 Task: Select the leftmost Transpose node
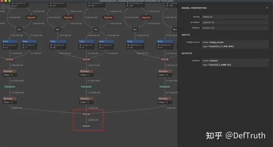pyautogui.click(x=9, y=87)
